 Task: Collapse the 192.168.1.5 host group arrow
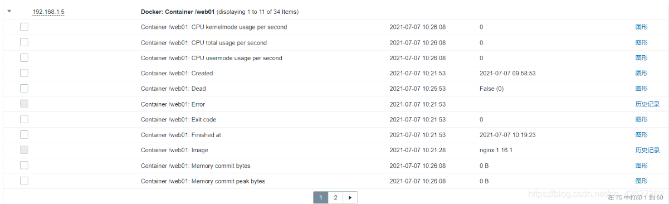pos(9,11)
